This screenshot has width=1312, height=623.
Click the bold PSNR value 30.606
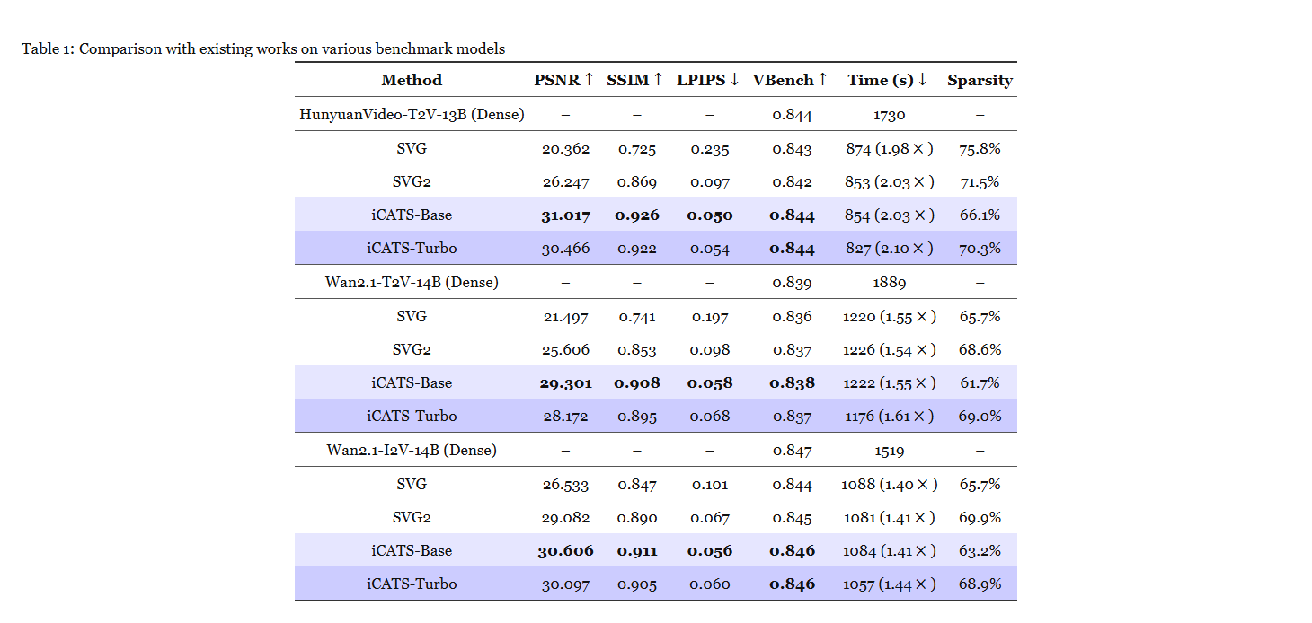point(566,551)
